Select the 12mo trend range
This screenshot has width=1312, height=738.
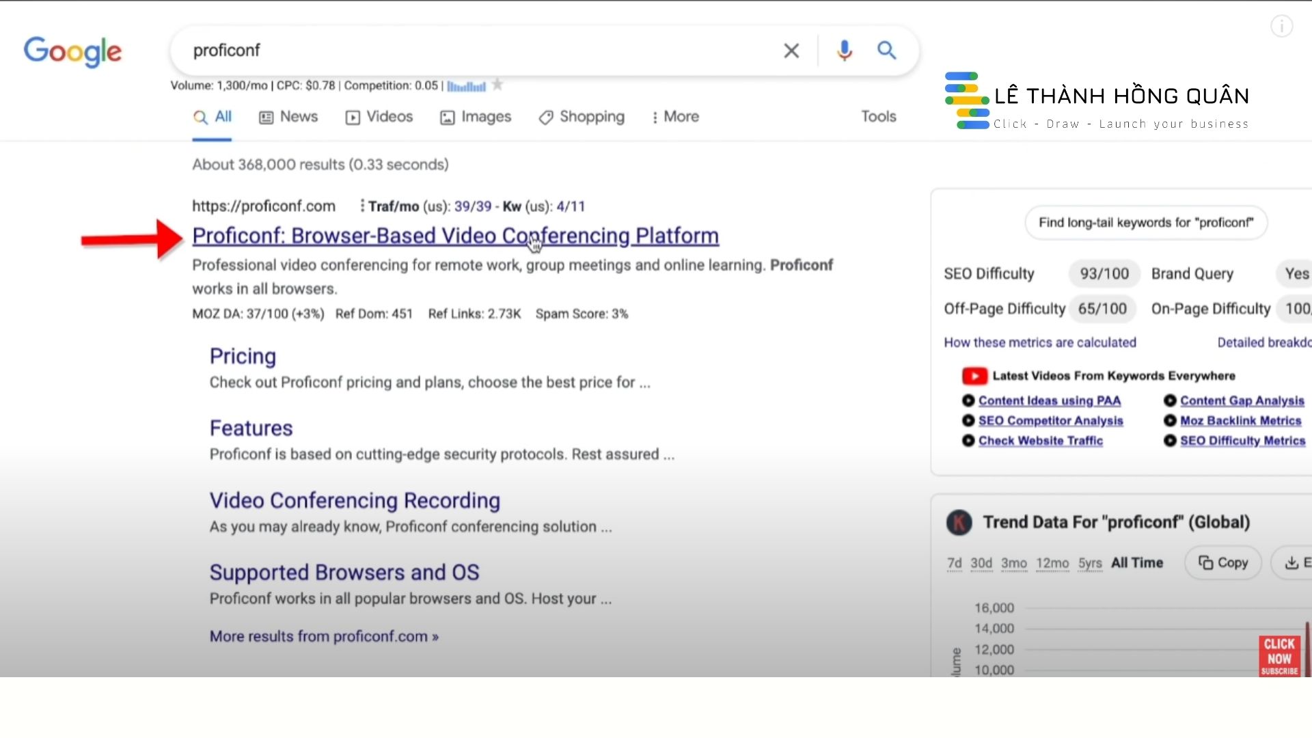tap(1052, 563)
